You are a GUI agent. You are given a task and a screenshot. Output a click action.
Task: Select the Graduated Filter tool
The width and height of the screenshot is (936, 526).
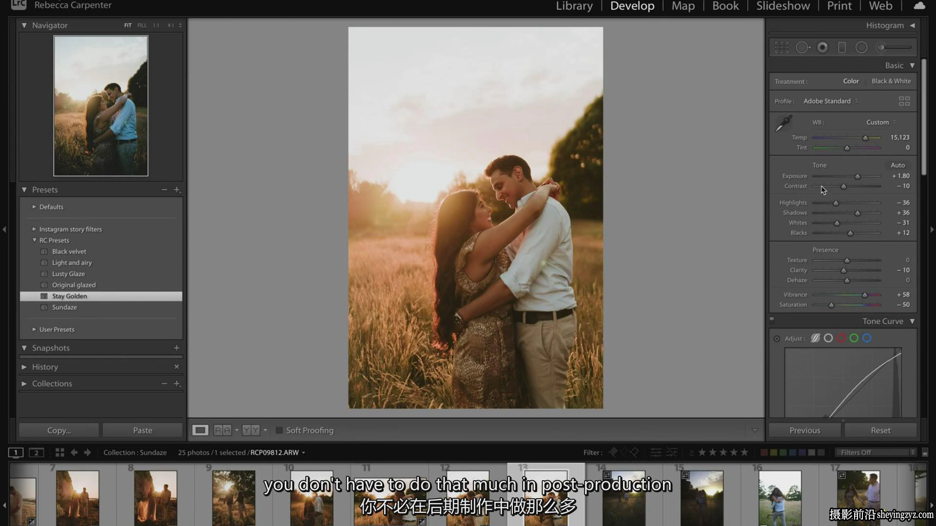pos(842,47)
